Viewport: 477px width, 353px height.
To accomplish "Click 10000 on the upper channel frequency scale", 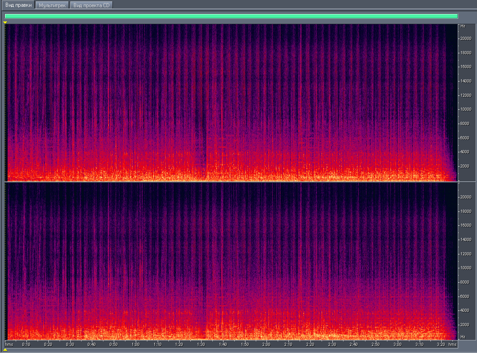I will [466, 109].
